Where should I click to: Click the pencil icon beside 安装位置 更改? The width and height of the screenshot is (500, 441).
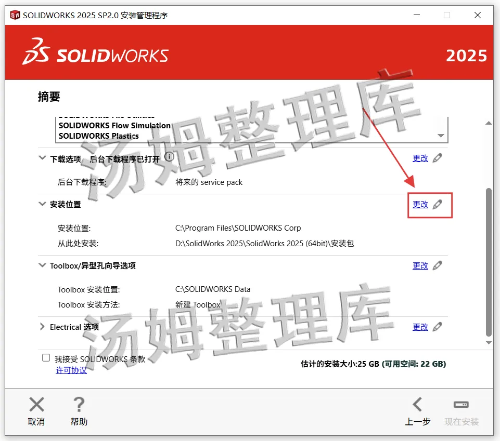[438, 204]
